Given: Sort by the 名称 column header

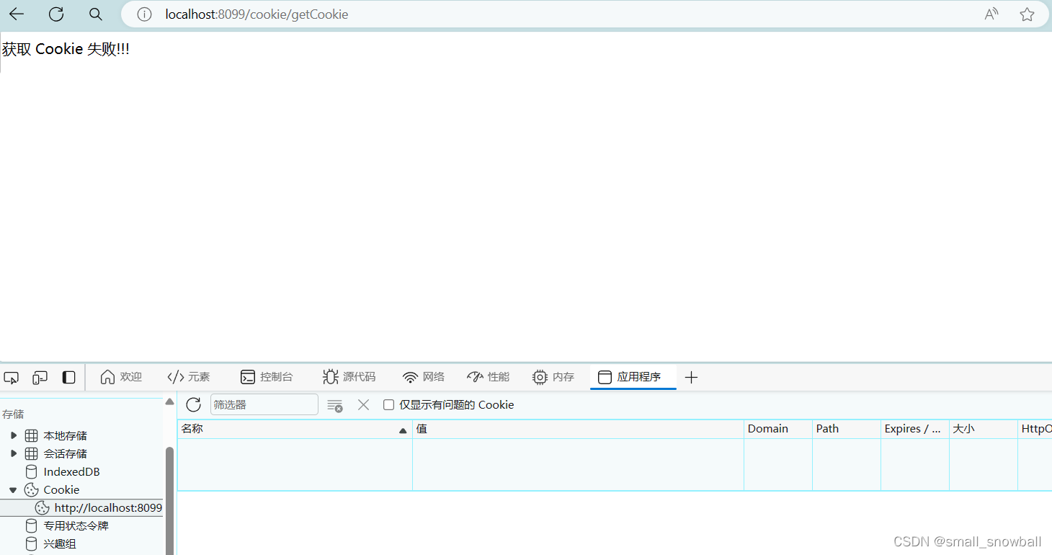Looking at the screenshot, I should pyautogui.click(x=295, y=429).
